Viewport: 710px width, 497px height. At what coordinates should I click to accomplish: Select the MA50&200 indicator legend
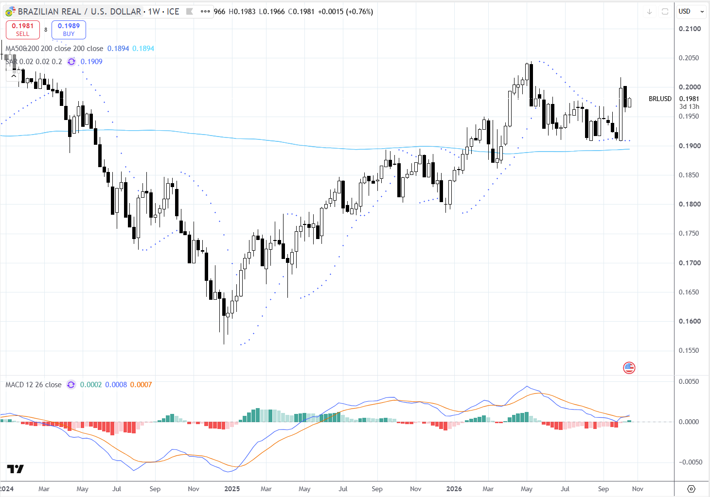54,49
